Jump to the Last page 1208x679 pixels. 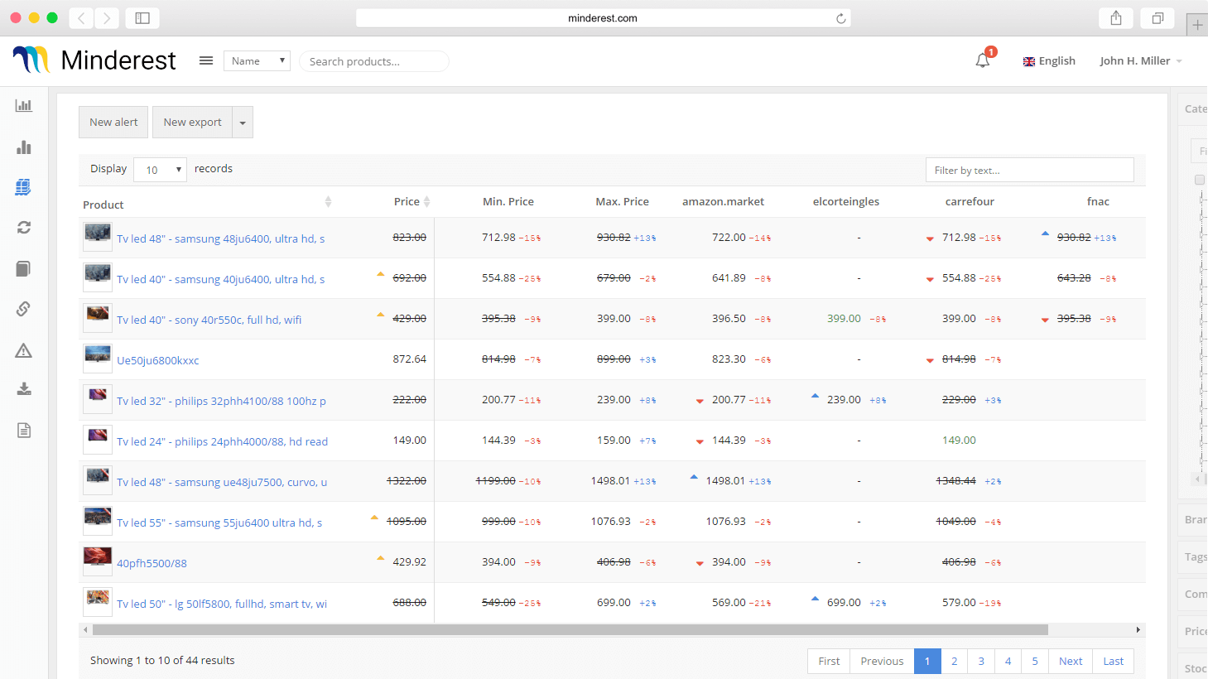pyautogui.click(x=1114, y=661)
